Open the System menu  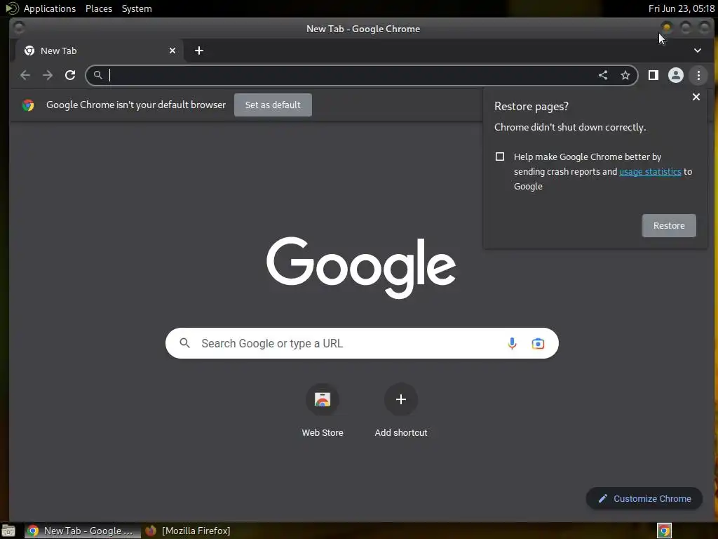coord(137,8)
